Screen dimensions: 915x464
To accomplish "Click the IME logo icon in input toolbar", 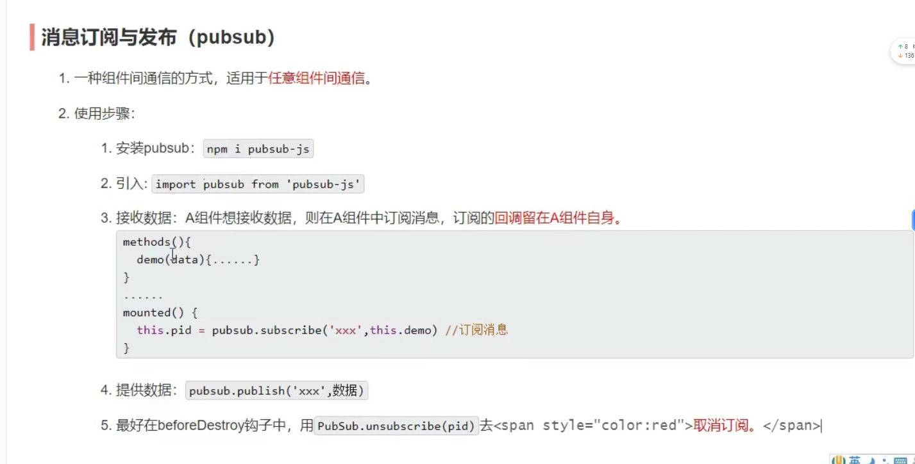I will pos(839,461).
